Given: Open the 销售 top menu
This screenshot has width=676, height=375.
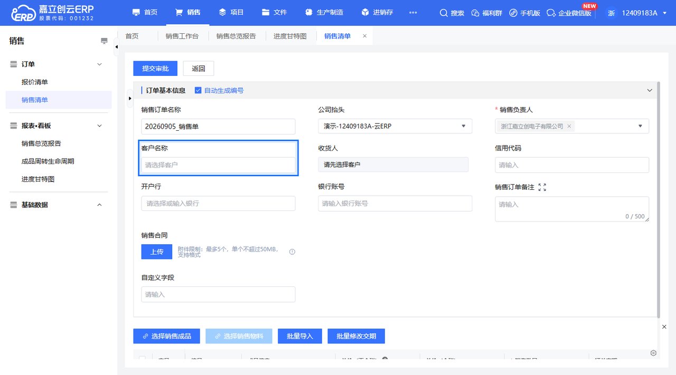Looking at the screenshot, I should 187,13.
